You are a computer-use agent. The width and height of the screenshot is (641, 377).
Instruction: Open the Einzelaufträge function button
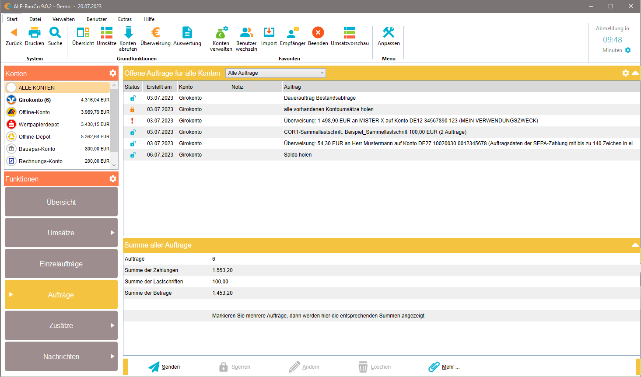(61, 264)
